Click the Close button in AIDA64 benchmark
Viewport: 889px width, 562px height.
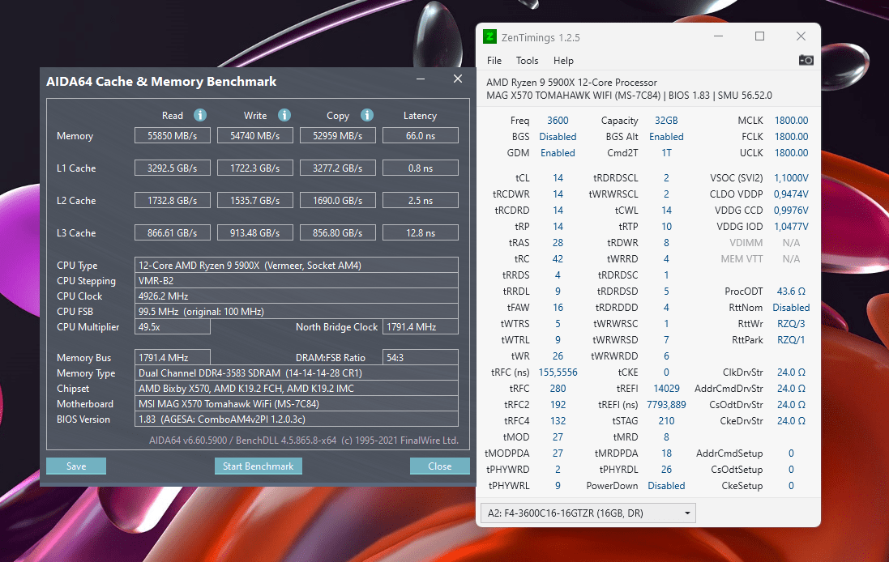pos(439,466)
